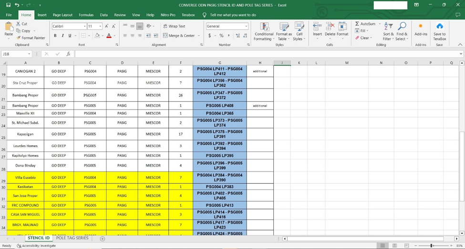Click column G header
Viewport: 465px width, 249px height.
pyautogui.click(x=220, y=63)
